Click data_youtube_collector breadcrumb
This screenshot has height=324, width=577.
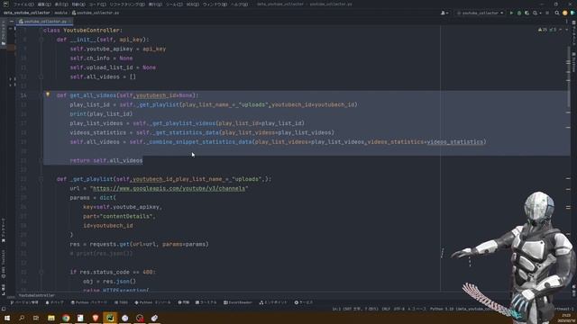tap(26, 13)
